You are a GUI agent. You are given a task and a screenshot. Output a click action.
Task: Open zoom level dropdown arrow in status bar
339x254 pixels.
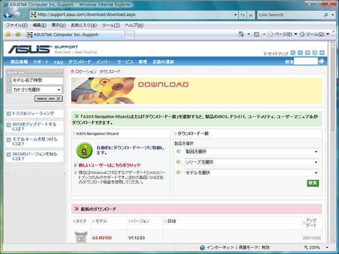327,248
